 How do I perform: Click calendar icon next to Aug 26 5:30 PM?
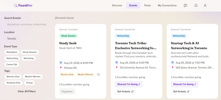click(x=117, y=63)
